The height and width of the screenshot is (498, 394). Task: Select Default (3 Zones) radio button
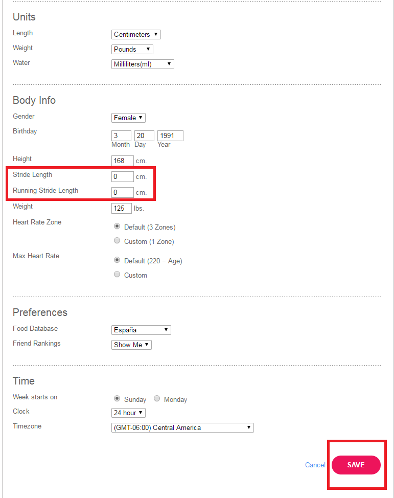coord(117,227)
